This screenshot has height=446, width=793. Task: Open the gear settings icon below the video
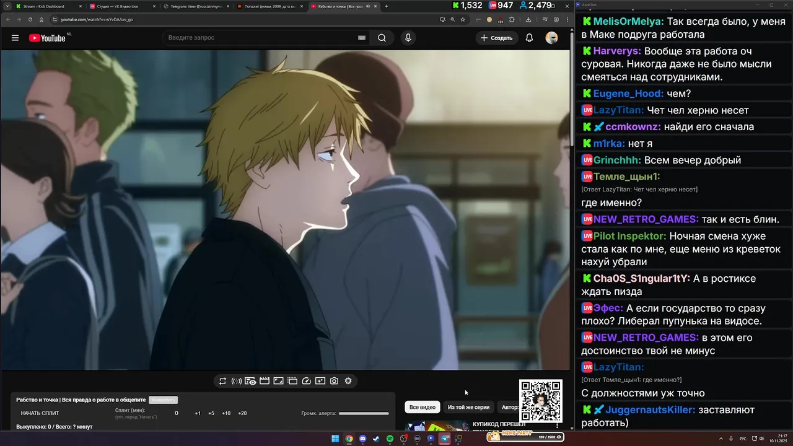coord(348,381)
